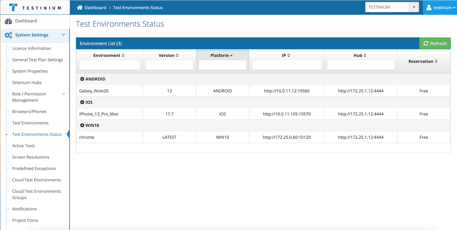The height and width of the screenshot is (230, 457).
Task: Click the Galaxy_Note20 environment cell
Action: tap(109, 91)
